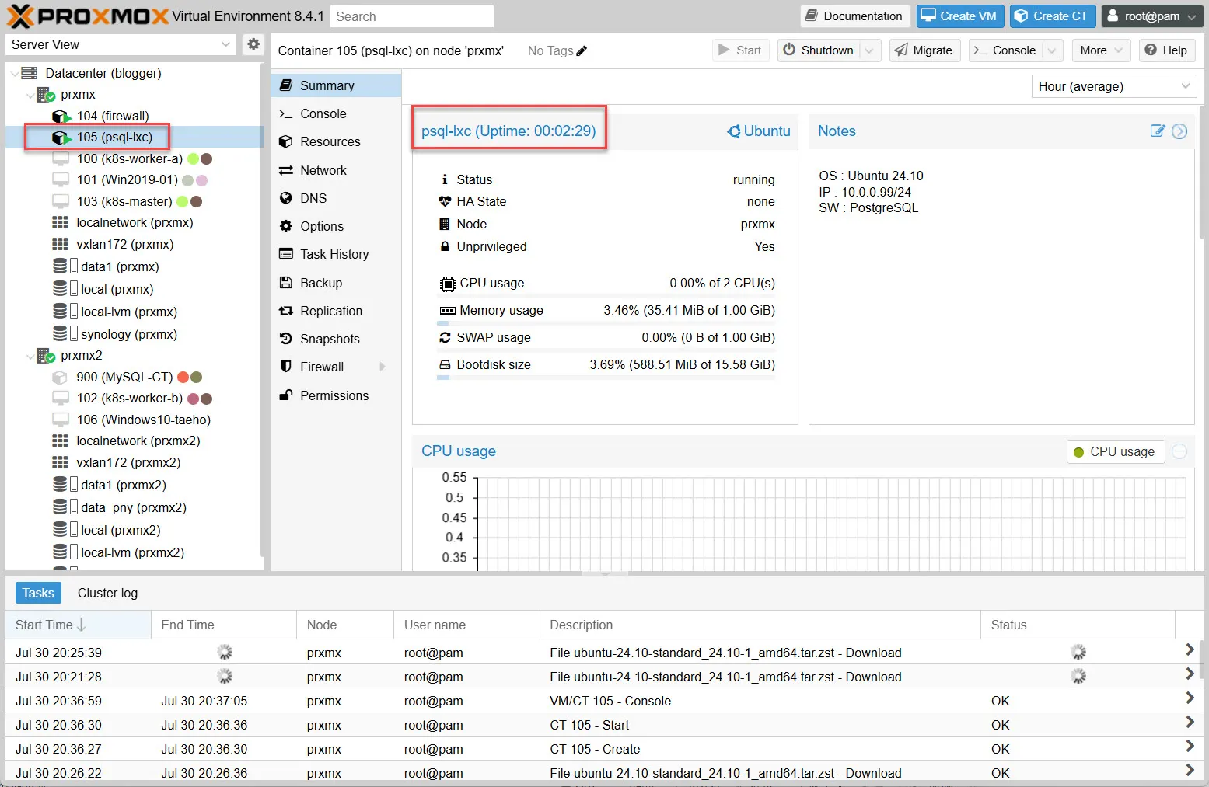Toggle the CPU usage legend series
Screen dimensions: 1209x787
coord(1114,452)
